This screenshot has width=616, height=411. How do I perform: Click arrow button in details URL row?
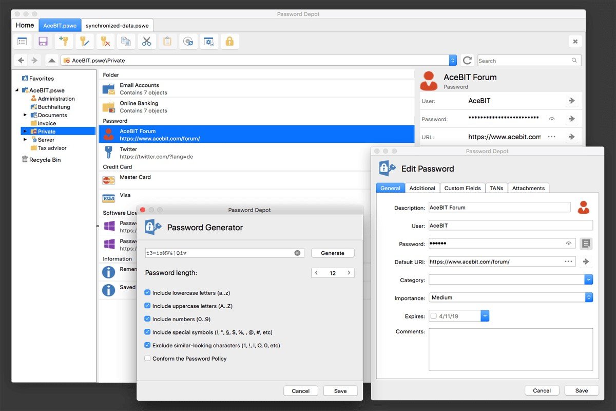(571, 137)
